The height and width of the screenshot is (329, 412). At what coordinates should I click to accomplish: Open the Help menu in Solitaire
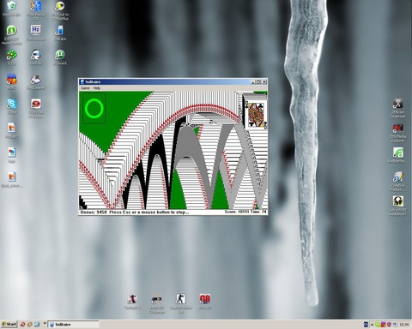pos(97,88)
